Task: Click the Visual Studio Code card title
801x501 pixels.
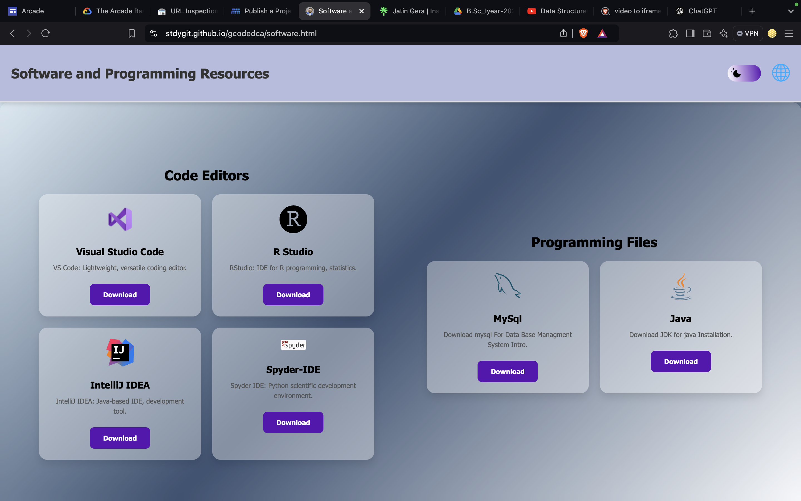Action: tap(120, 252)
